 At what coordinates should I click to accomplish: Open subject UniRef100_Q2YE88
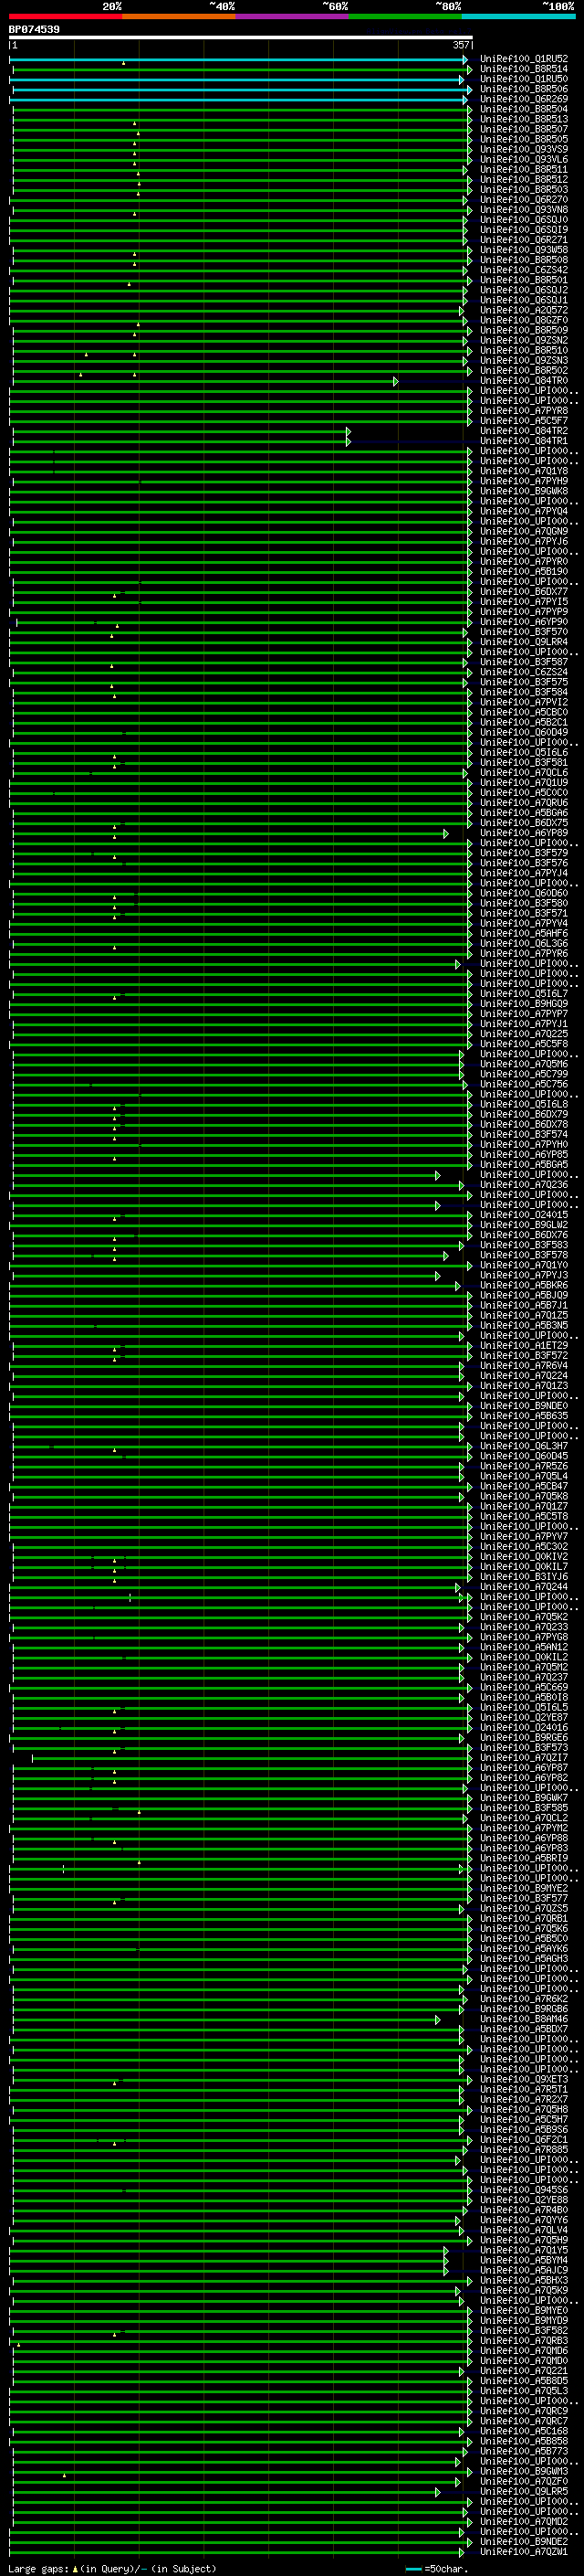pyautogui.click(x=524, y=2200)
